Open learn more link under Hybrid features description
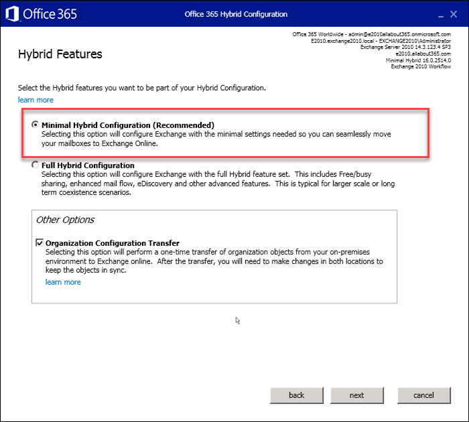The image size is (469, 422). pyautogui.click(x=36, y=100)
